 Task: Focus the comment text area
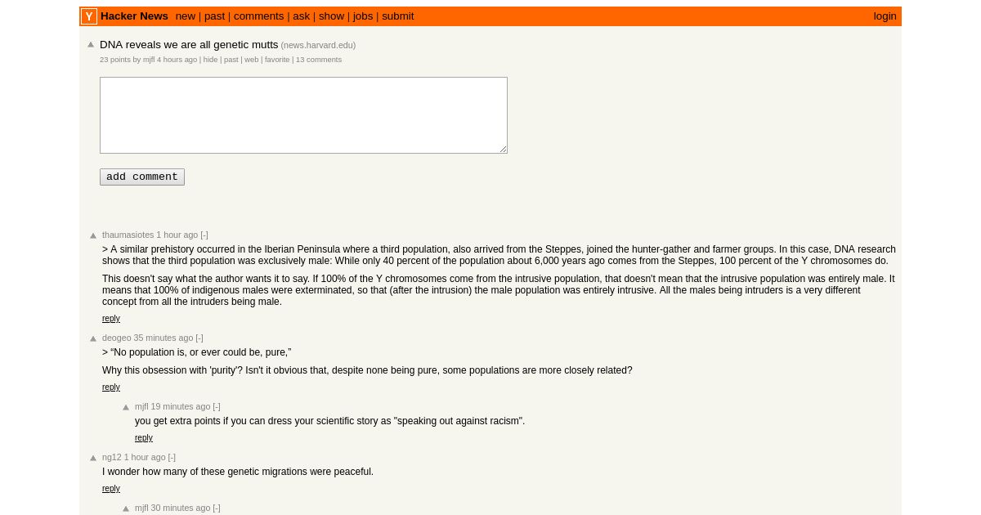(303, 115)
